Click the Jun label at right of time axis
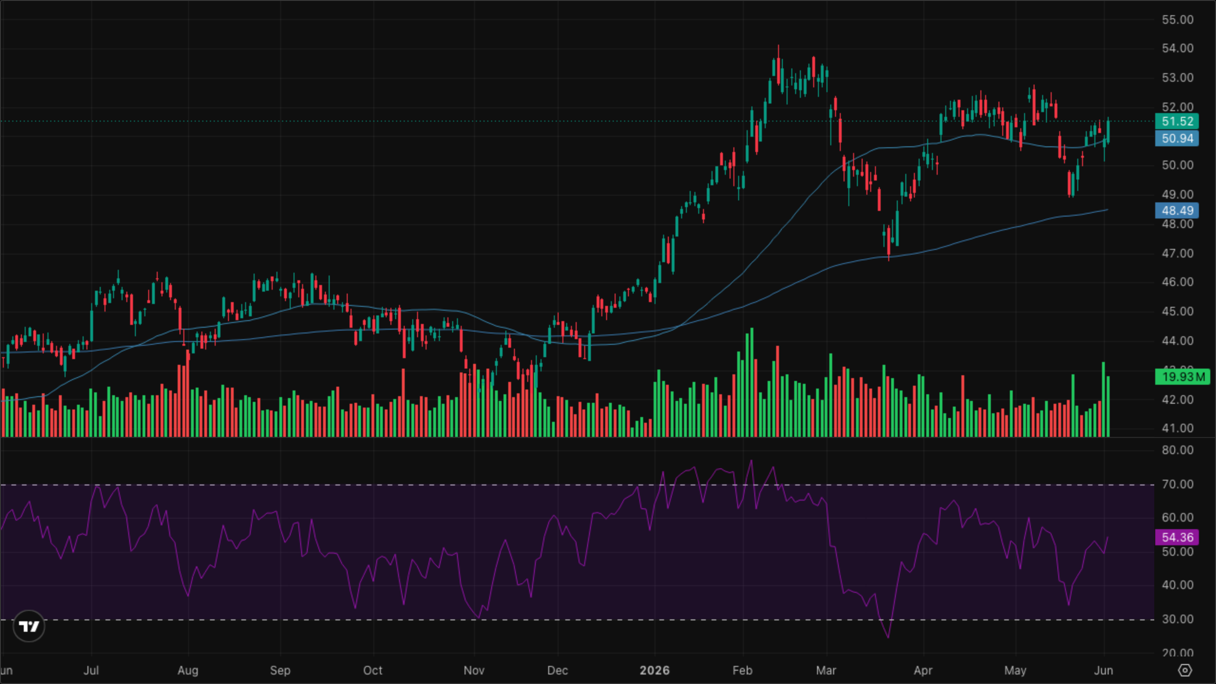This screenshot has width=1216, height=684. [1103, 670]
